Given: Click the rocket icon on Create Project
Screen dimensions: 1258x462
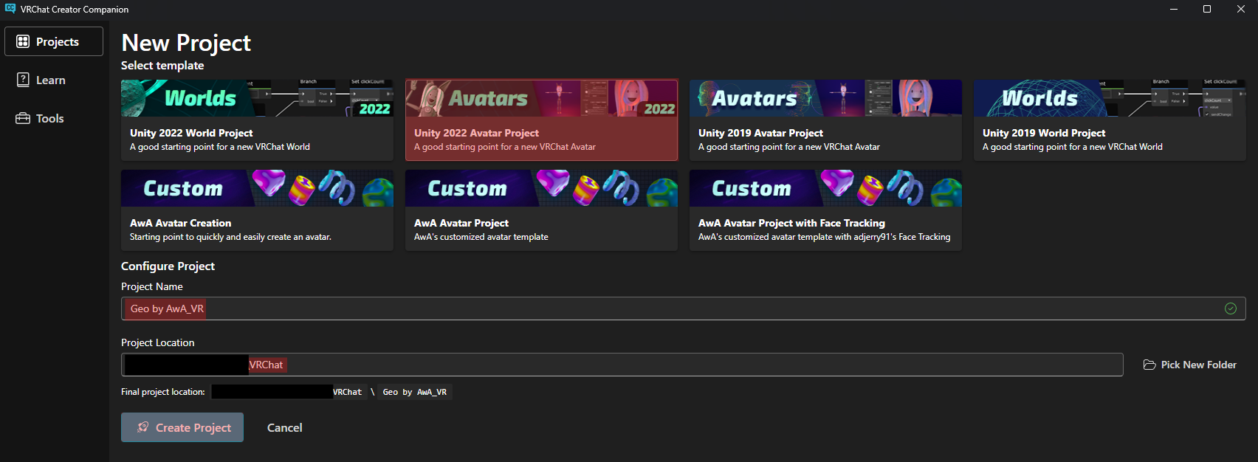Looking at the screenshot, I should [143, 427].
